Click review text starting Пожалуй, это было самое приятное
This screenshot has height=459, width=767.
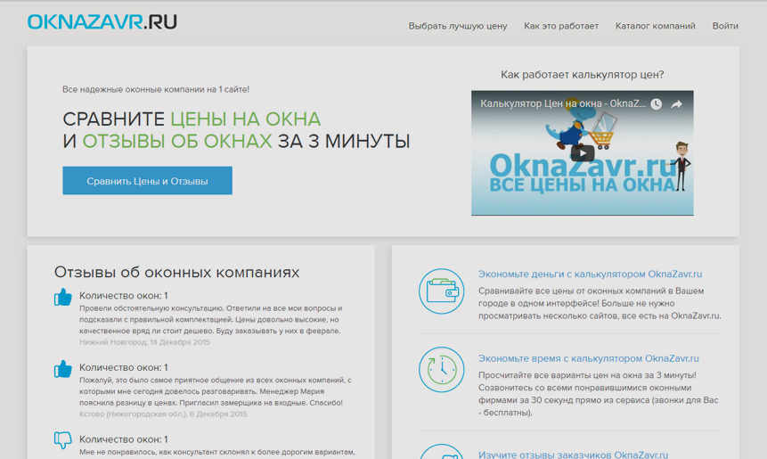point(216,391)
